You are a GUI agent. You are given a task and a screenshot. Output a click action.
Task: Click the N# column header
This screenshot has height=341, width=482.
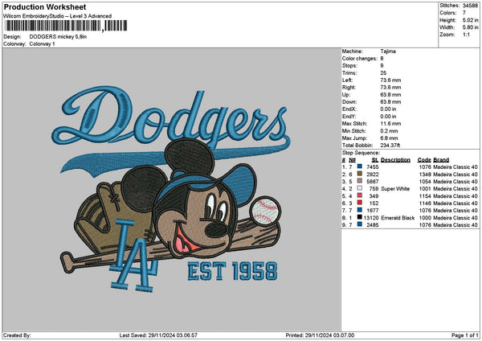point(353,160)
